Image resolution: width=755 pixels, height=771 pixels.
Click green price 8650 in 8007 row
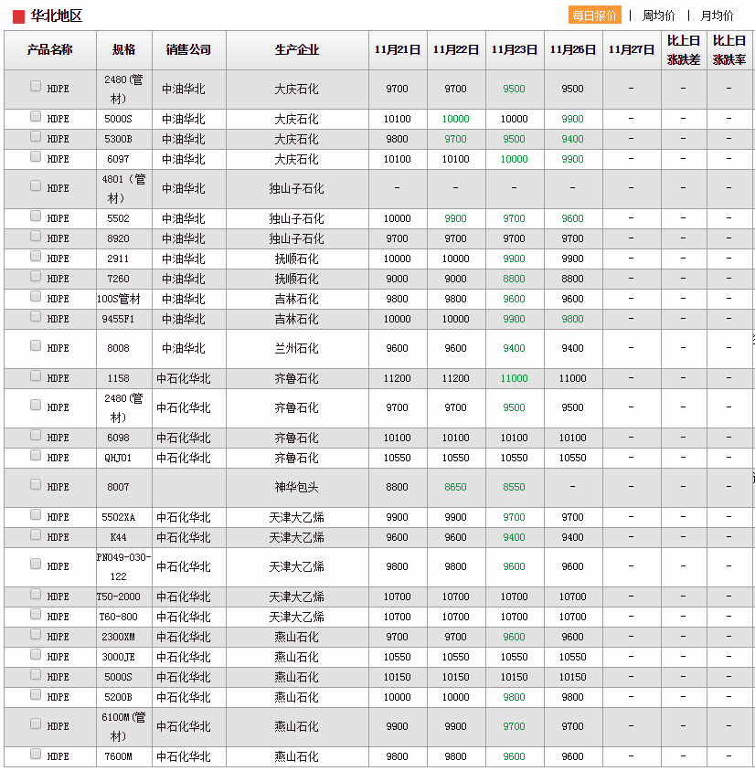455,487
